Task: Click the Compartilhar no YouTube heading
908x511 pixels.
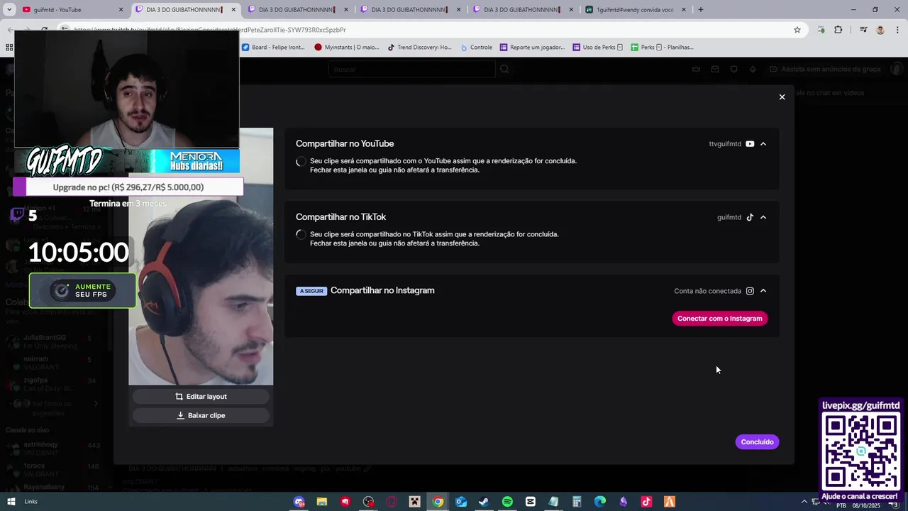Action: click(345, 144)
